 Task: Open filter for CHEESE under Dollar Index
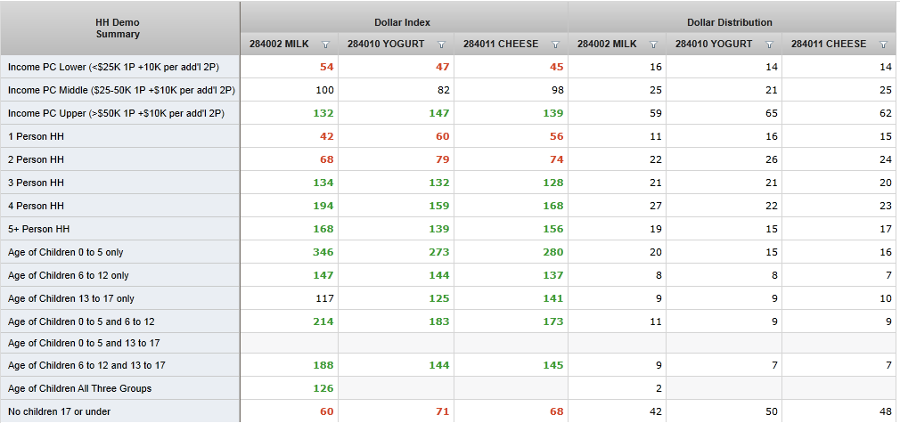click(x=555, y=45)
